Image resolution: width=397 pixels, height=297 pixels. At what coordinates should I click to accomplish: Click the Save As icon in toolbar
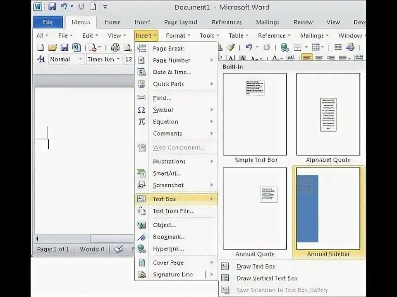[x=76, y=47]
